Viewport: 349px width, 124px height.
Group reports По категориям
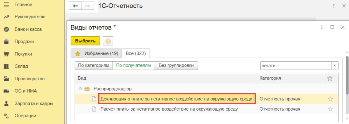(x=94, y=66)
